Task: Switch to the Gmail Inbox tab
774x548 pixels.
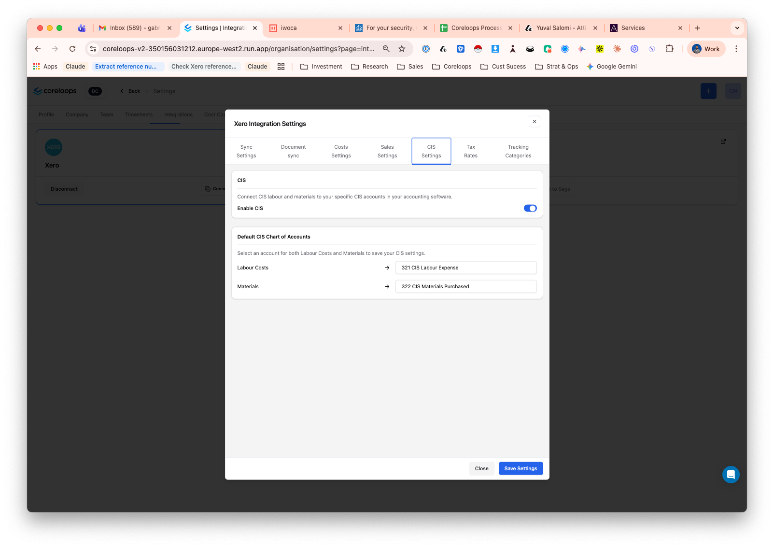Action: click(135, 28)
